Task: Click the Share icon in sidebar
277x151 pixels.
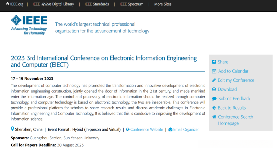Action: click(214, 62)
